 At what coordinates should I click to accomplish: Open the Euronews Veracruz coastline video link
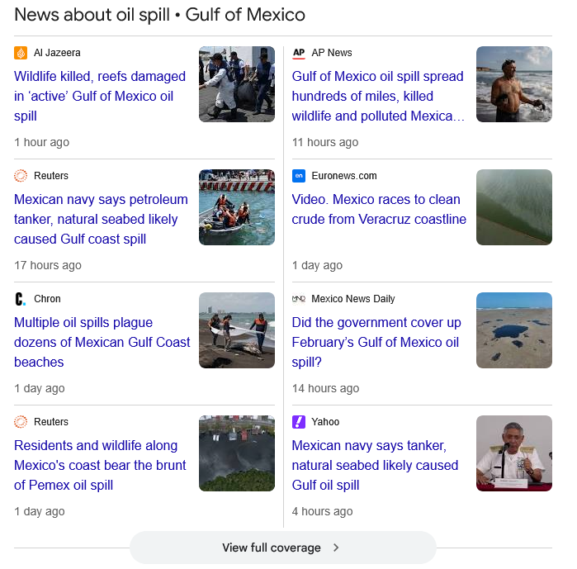tap(379, 209)
